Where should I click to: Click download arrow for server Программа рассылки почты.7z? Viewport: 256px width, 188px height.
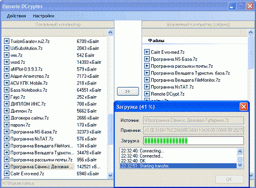[147, 66]
